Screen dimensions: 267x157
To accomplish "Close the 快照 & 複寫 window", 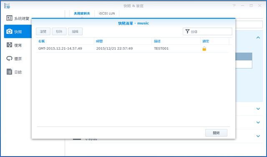I will click(259, 5).
